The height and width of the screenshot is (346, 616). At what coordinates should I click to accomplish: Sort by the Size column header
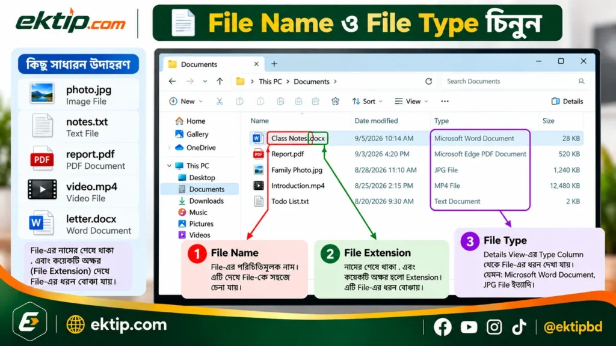[548, 121]
